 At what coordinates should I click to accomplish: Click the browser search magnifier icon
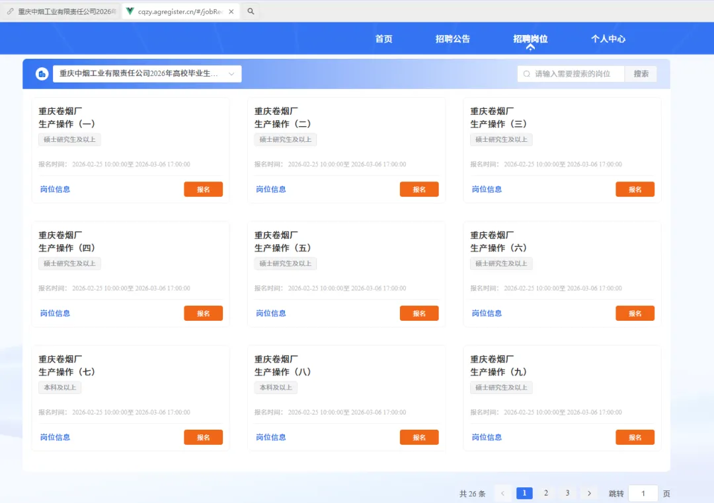click(x=251, y=11)
